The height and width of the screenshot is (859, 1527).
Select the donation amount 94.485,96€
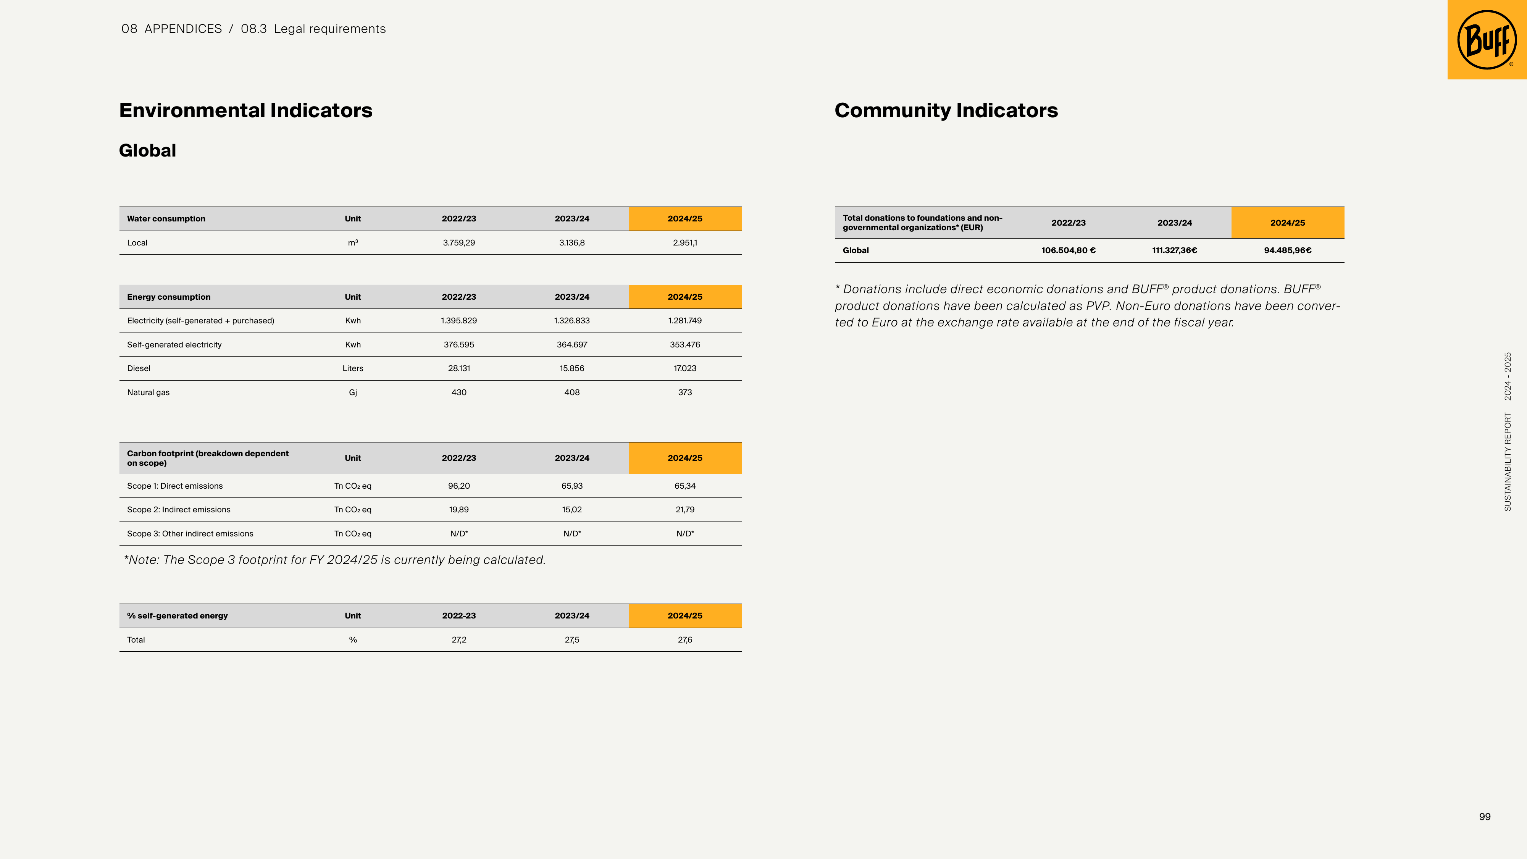1288,251
